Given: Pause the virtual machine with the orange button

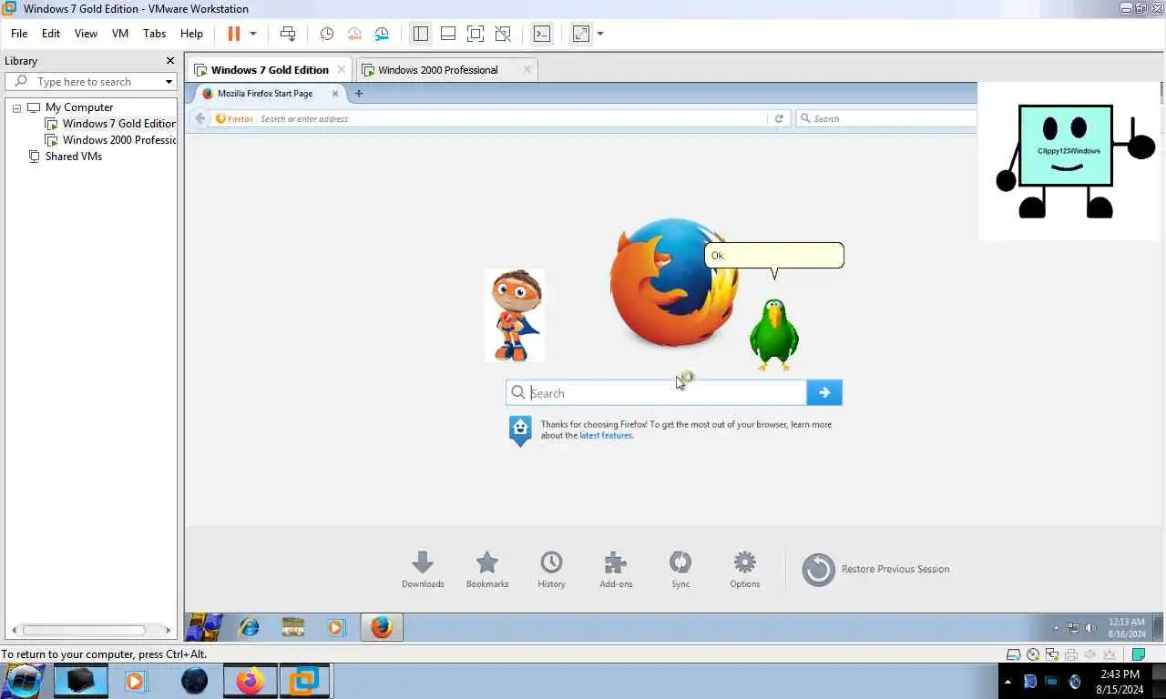Looking at the screenshot, I should [233, 34].
